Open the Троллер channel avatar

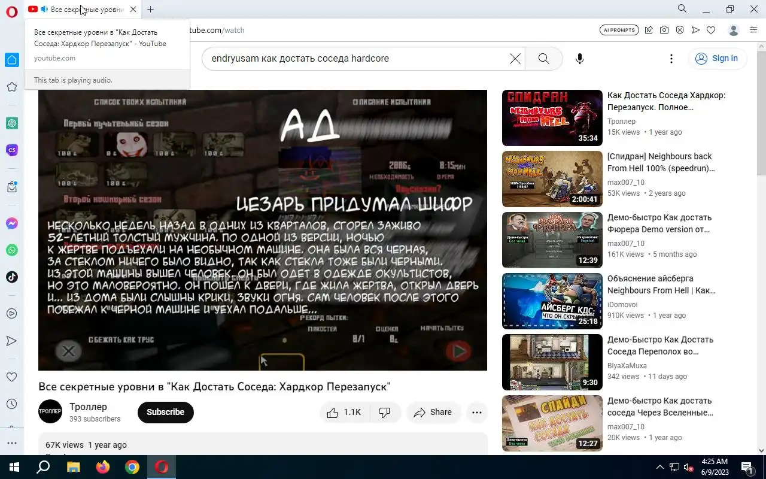tap(50, 411)
